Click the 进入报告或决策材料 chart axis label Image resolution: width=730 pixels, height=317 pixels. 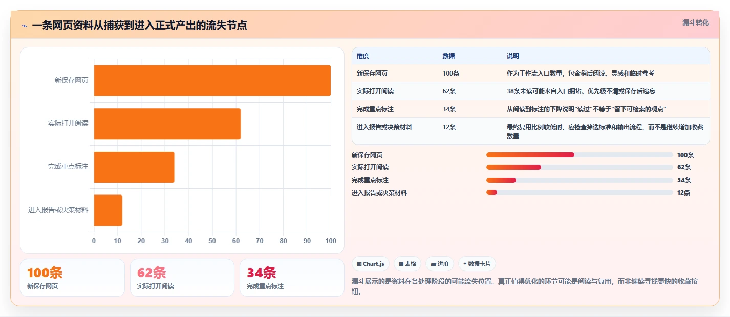(58, 210)
